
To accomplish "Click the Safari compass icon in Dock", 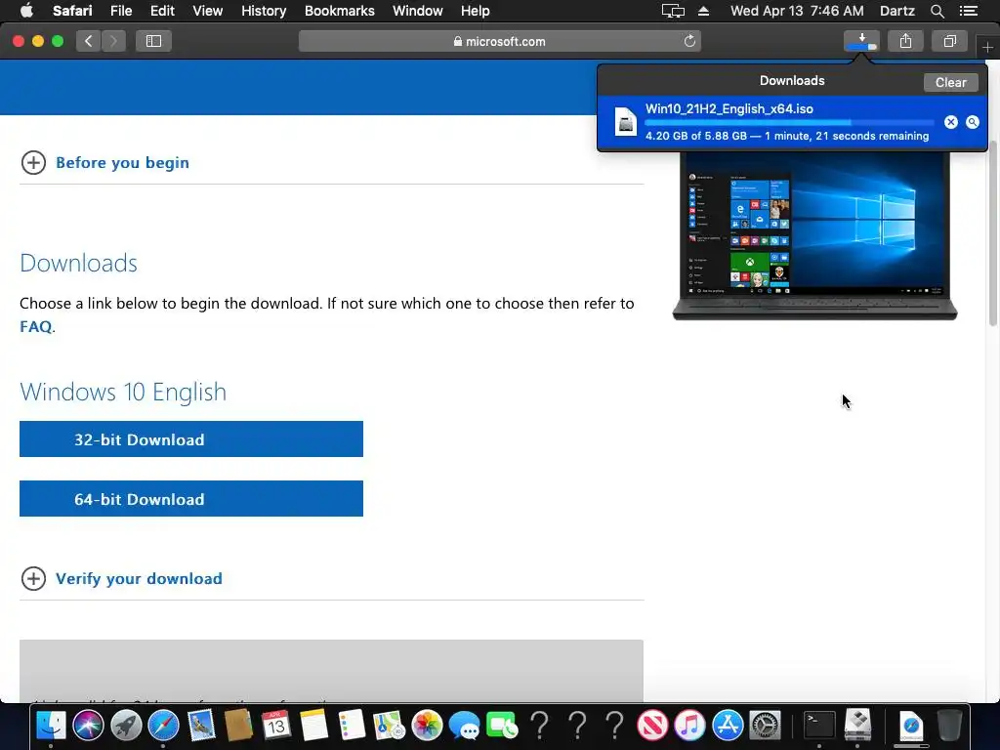I will (163, 726).
